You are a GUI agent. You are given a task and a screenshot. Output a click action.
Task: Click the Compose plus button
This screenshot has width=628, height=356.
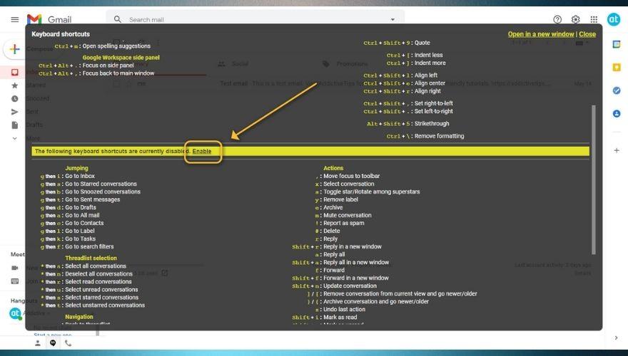14,49
